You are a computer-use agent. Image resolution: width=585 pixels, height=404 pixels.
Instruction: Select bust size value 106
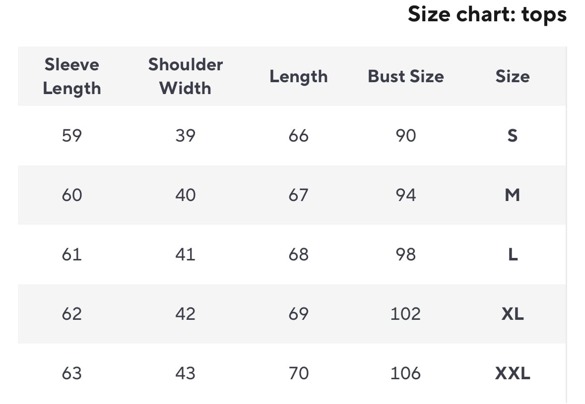(x=405, y=373)
